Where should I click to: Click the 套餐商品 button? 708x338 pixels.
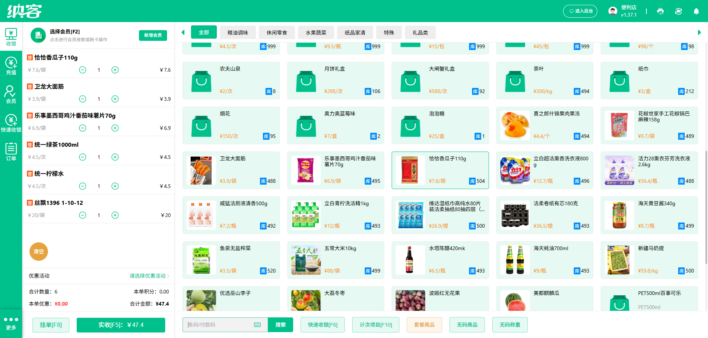tap(424, 325)
